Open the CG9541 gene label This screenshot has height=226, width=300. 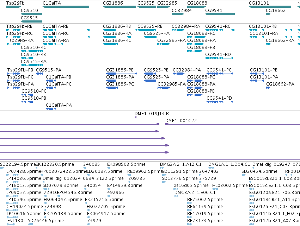click(214, 10)
